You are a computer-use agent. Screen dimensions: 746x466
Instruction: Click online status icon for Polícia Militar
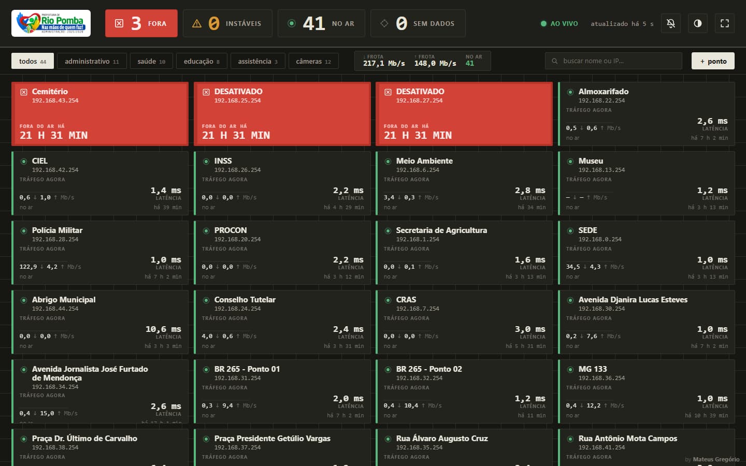[24, 230]
